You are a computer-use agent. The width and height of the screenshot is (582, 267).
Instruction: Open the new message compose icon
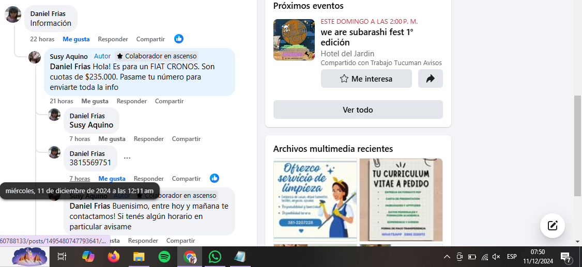coord(552,225)
